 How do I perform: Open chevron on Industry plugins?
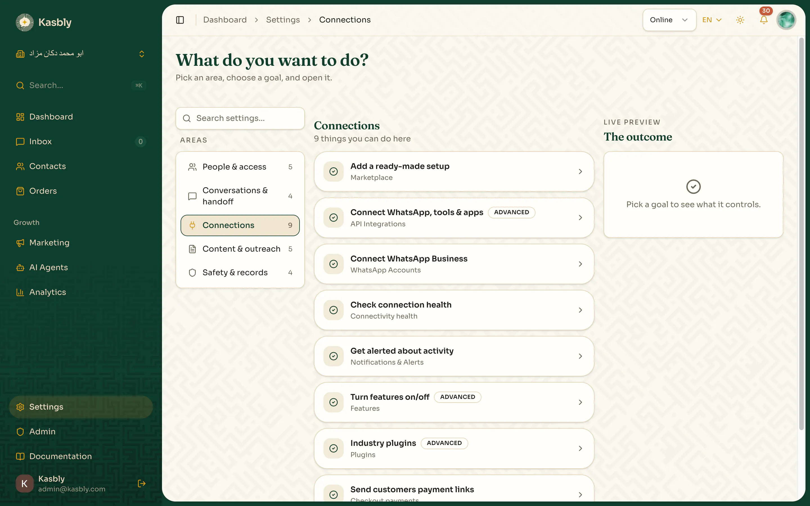coord(580,448)
